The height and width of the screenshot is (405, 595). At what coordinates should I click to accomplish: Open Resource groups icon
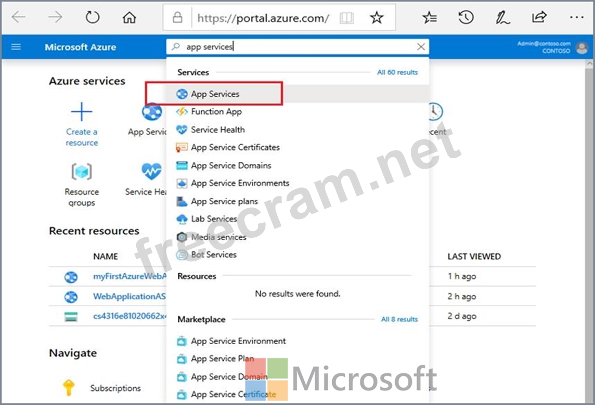(x=82, y=172)
